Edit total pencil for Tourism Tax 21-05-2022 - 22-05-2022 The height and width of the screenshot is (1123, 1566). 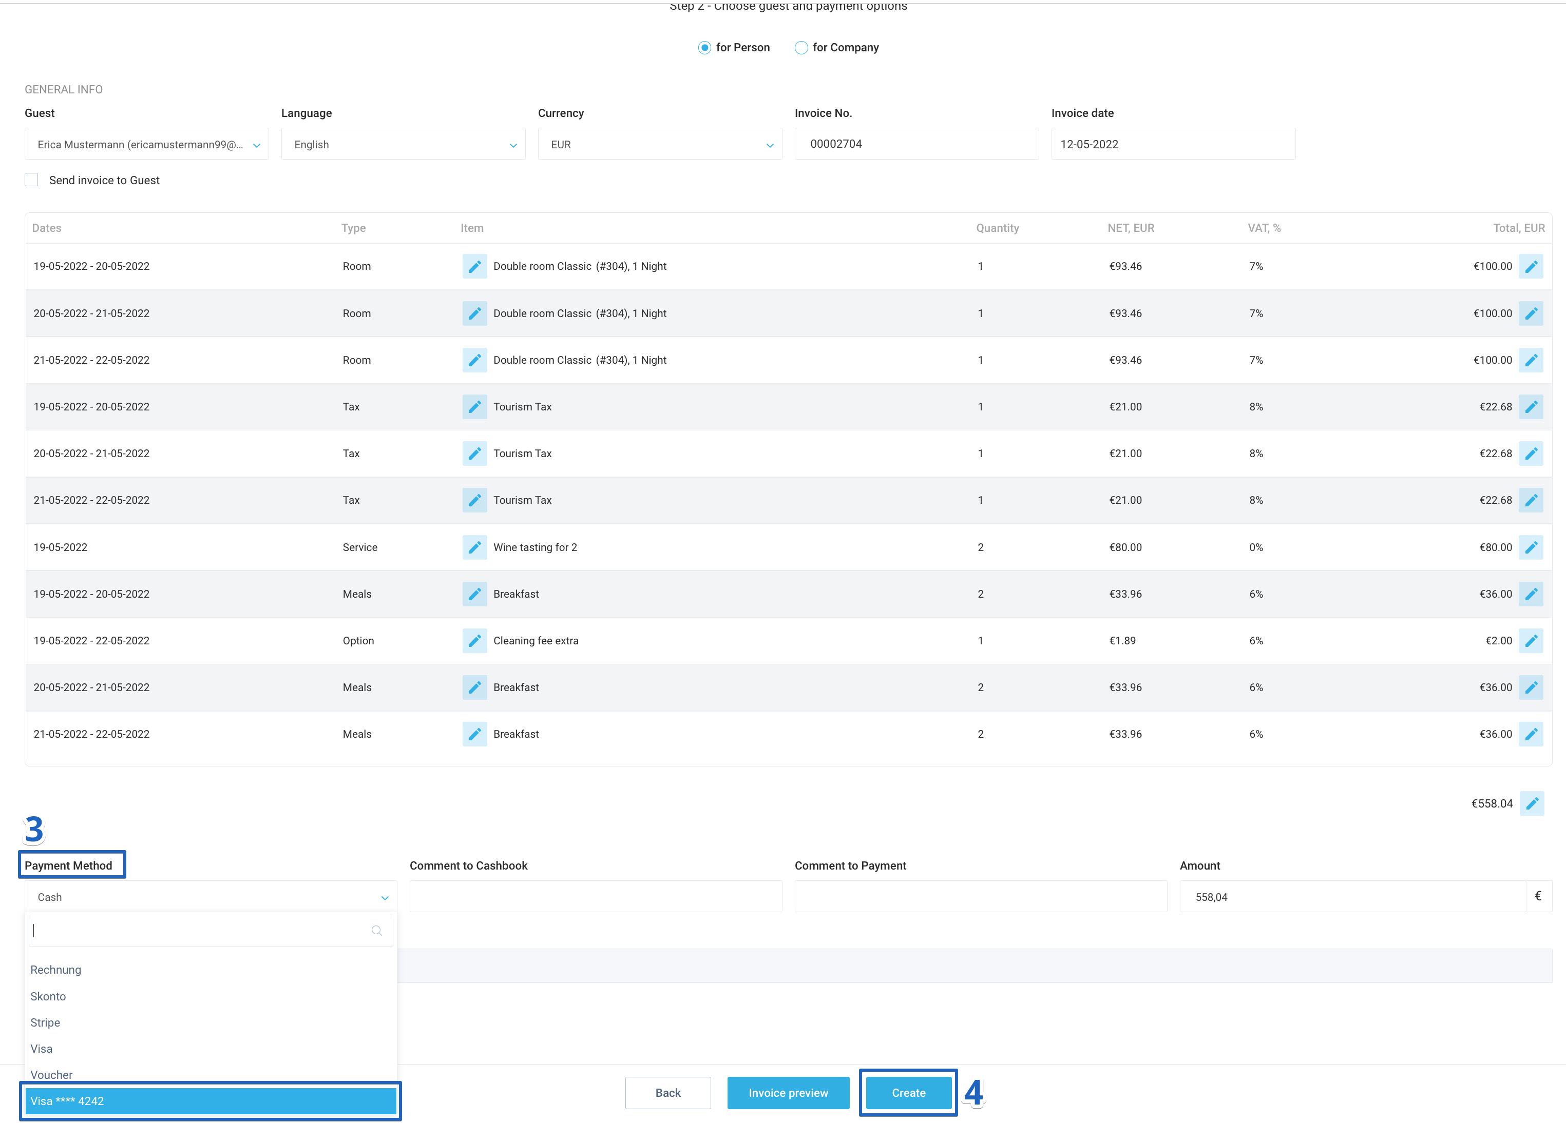(1531, 500)
